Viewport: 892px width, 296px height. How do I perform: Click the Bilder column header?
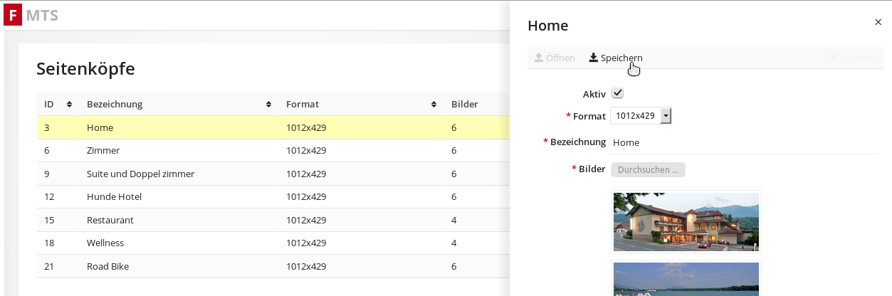point(464,105)
